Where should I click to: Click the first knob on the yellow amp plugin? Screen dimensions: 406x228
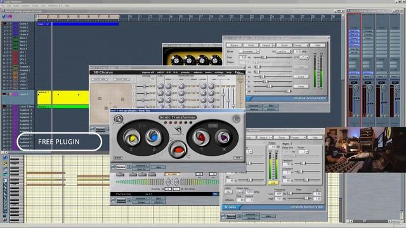176,61
